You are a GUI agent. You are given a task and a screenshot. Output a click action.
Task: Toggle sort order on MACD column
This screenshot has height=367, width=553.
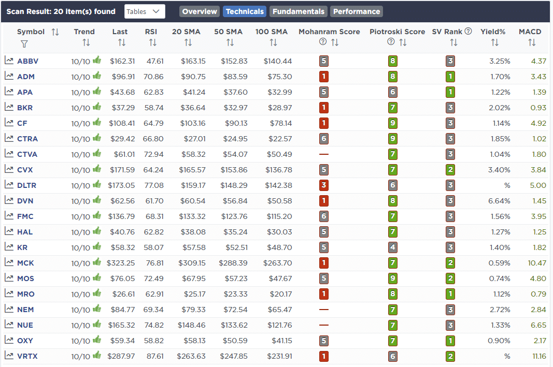point(531,42)
